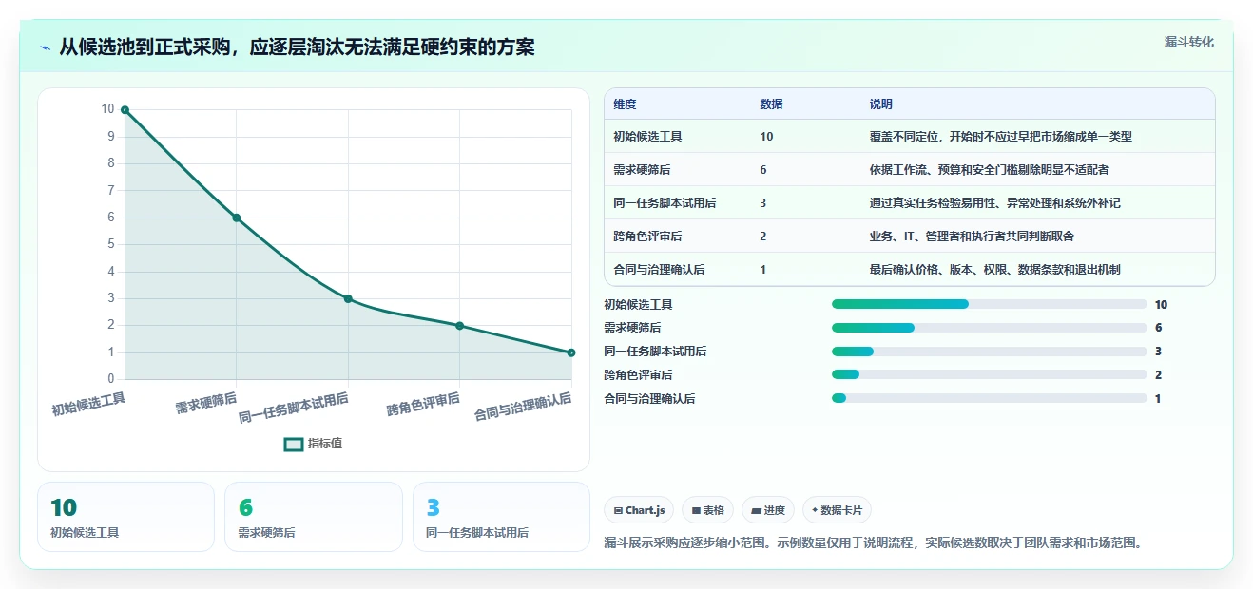Click the chart data point at 跨角色评审后
This screenshot has width=1253, height=589.
pos(460,326)
